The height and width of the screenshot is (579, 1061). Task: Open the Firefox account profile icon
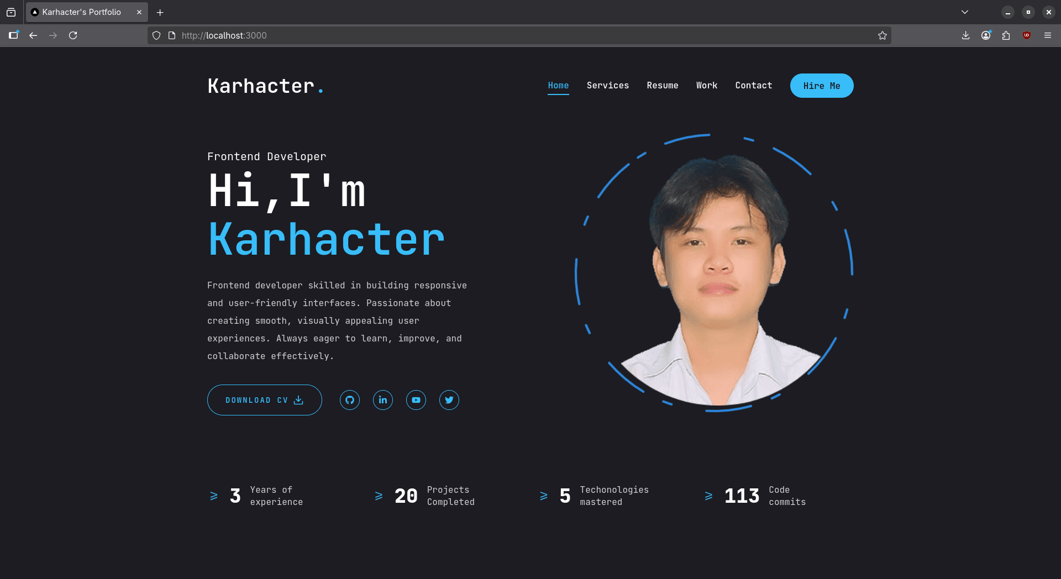pyautogui.click(x=986, y=35)
